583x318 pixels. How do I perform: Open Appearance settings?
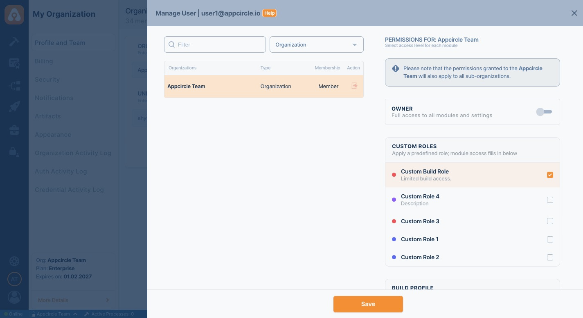[x=53, y=135]
